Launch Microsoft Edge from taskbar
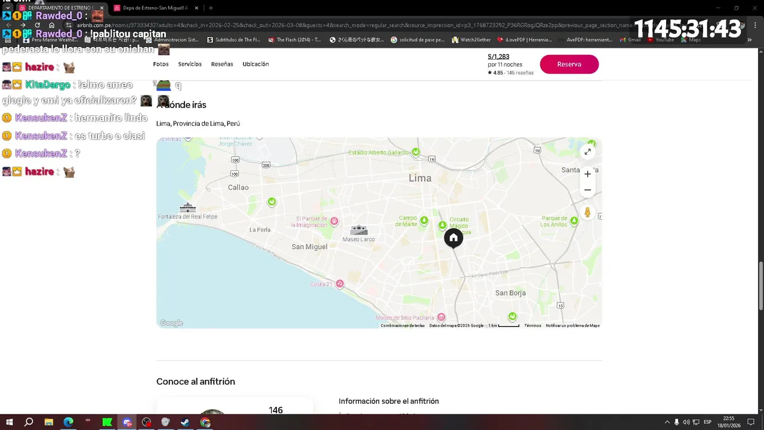Image resolution: width=764 pixels, height=430 pixels. 68,422
